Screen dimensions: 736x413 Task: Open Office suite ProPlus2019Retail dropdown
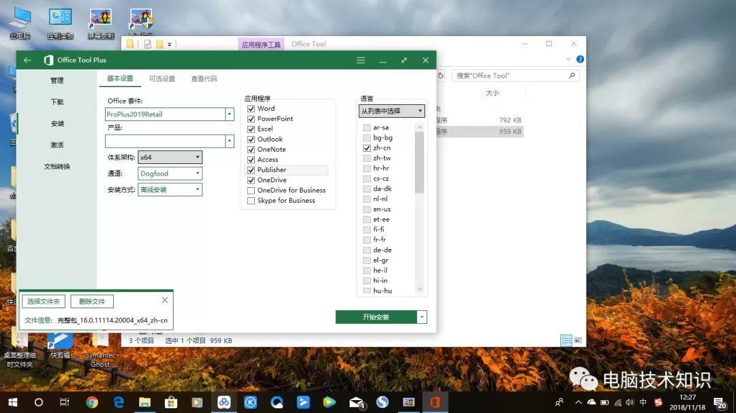229,114
